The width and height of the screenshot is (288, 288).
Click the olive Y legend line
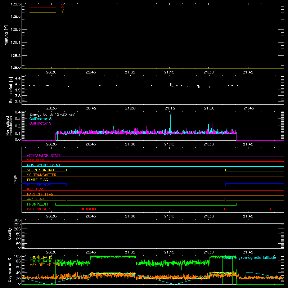(x=43, y=12)
